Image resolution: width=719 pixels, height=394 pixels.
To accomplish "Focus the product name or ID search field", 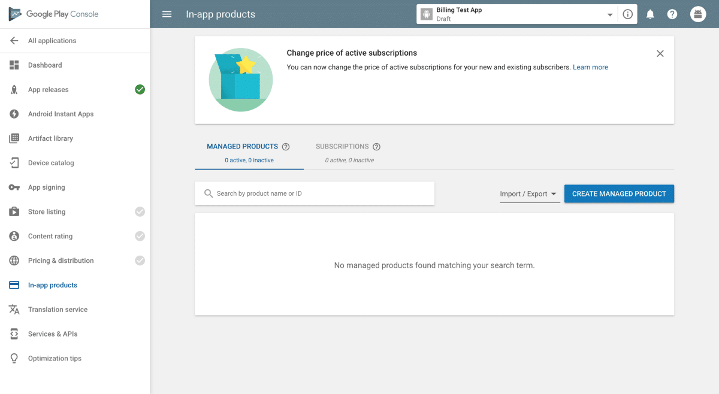I will [x=315, y=193].
